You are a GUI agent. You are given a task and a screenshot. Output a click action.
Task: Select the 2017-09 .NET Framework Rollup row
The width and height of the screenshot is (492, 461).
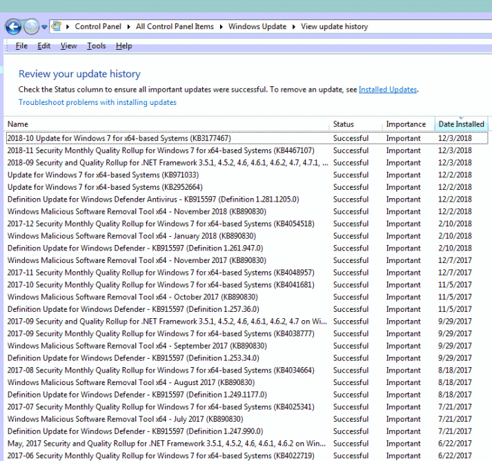click(x=246, y=322)
